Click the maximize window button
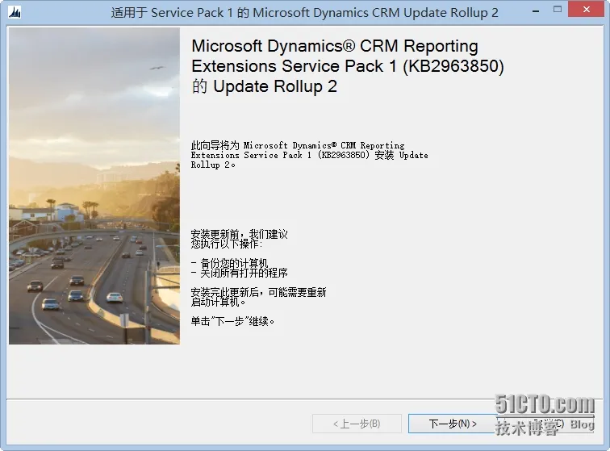This screenshot has width=610, height=451. (x=558, y=10)
